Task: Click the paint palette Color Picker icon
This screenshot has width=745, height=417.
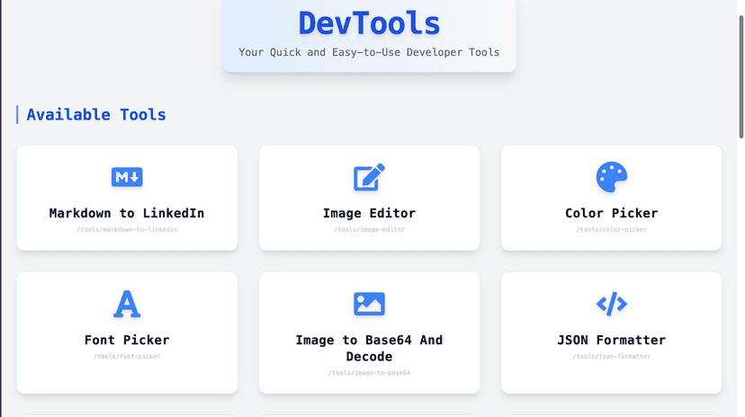Action: pos(611,177)
